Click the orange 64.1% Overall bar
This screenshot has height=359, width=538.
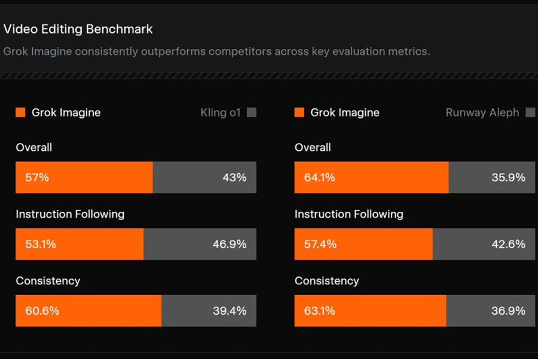pyautogui.click(x=371, y=177)
